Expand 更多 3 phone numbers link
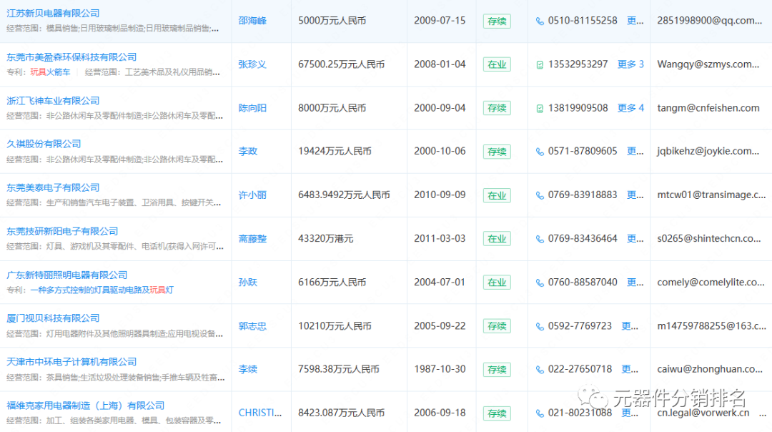The image size is (772, 432). click(630, 64)
